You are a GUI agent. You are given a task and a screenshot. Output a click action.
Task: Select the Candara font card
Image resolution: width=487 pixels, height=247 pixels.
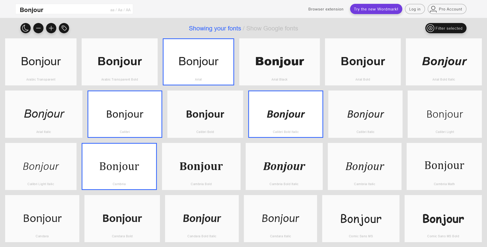point(42,219)
